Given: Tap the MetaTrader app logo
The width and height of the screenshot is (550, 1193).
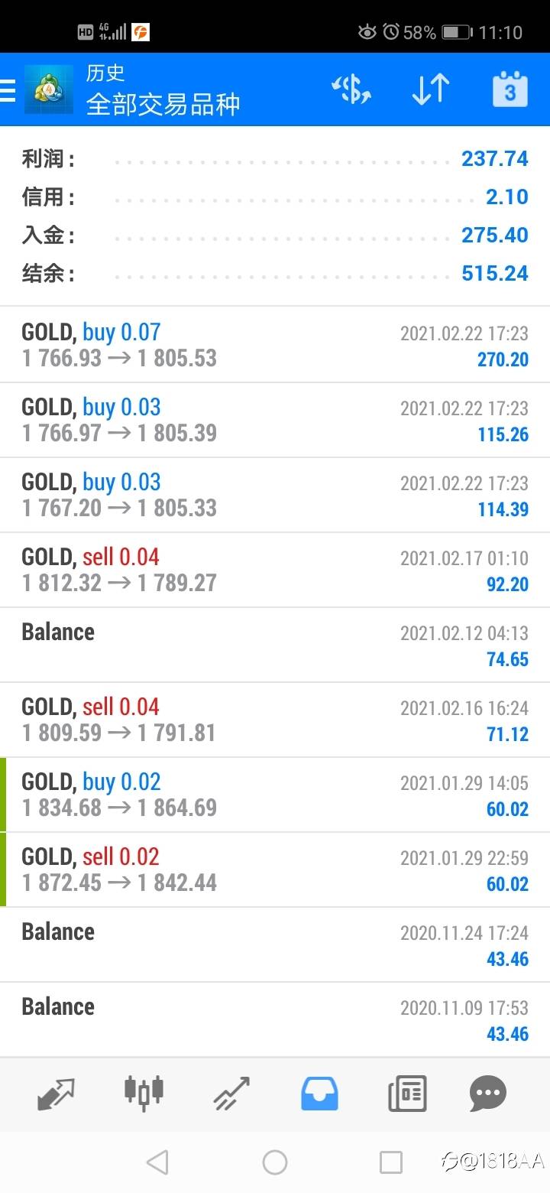Looking at the screenshot, I should click(49, 90).
